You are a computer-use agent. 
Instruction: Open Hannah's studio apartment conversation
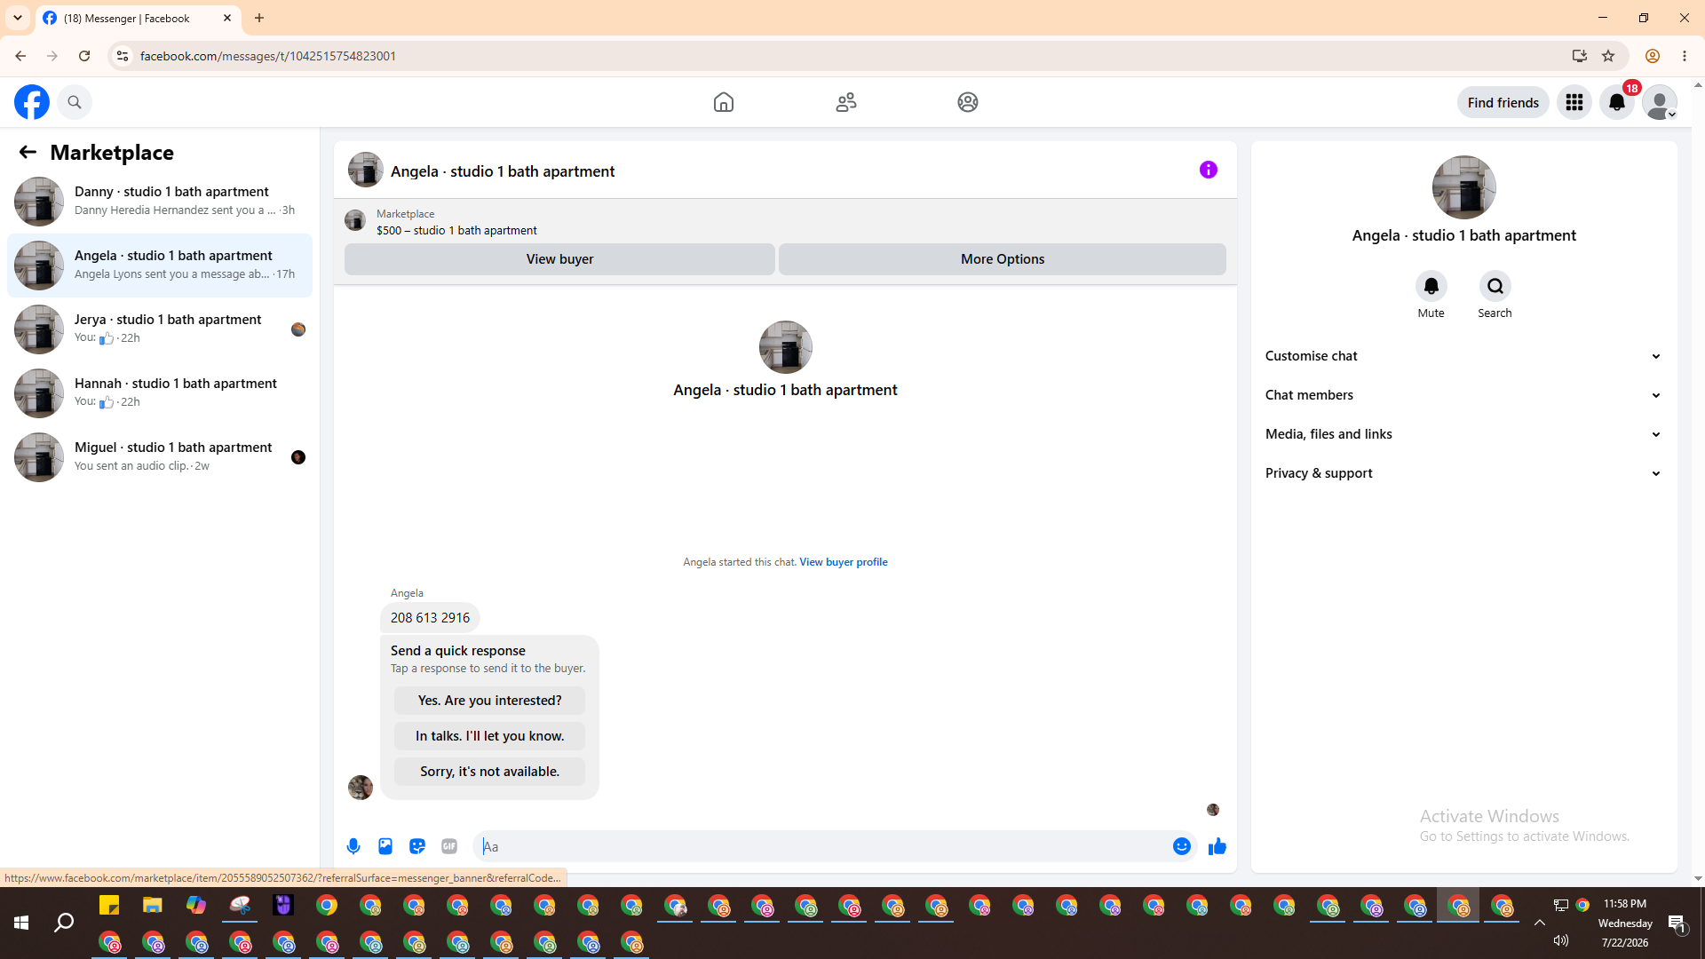tap(160, 393)
